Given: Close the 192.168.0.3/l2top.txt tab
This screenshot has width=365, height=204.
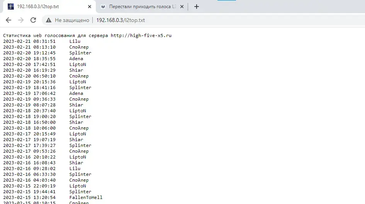Looking at the screenshot, I should 89,7.
